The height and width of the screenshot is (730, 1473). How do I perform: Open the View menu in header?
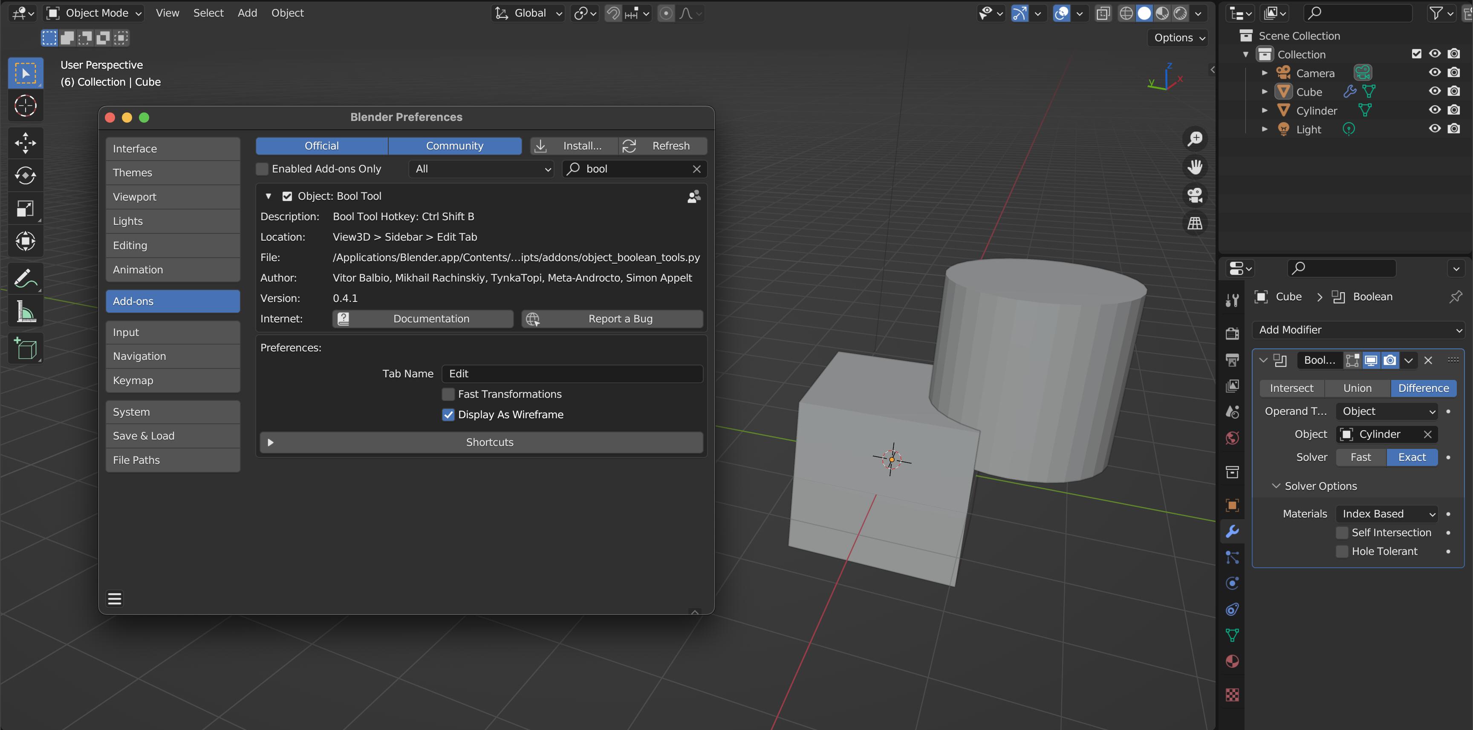(x=168, y=13)
